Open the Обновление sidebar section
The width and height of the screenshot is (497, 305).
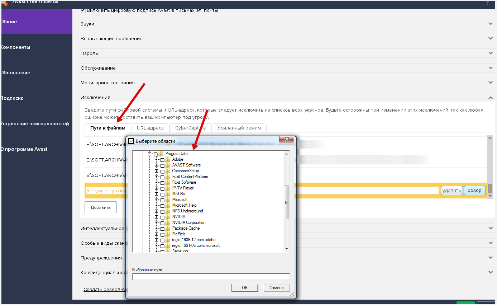(x=36, y=72)
